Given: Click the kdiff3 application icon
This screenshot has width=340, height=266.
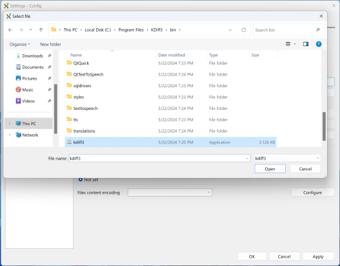Looking at the screenshot, I should click(x=69, y=142).
